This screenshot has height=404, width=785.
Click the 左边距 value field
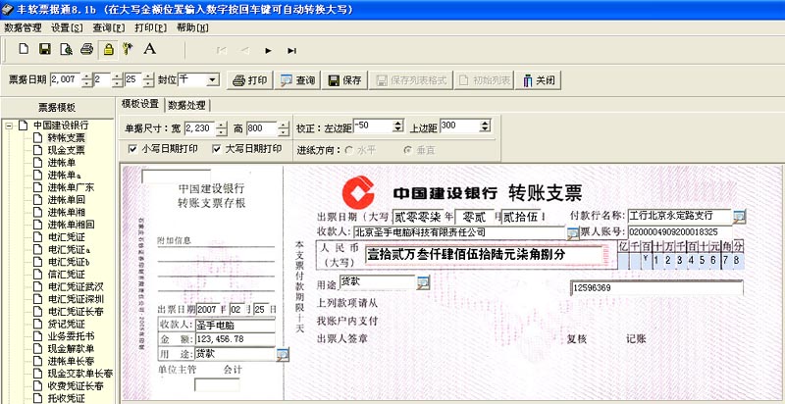(373, 126)
